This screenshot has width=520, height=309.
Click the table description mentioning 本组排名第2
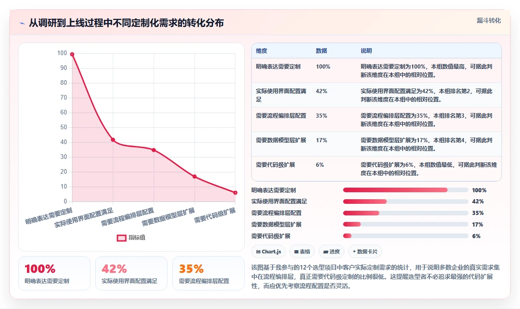tap(427, 95)
